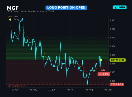Click the 2.800 price axis label

112,81
